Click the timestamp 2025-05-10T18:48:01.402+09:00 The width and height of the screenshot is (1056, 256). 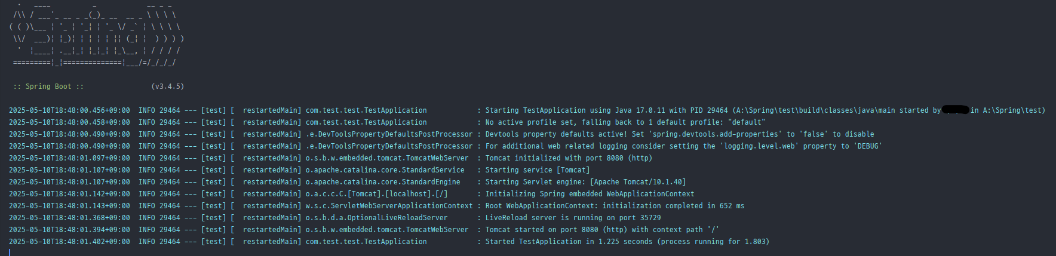69,242
